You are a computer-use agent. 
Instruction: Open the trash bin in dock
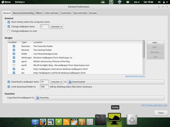click(132, 120)
